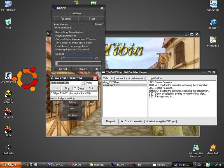Screen dimensions: 224x168
Task: Select maryrunpoh.rec in the video list
Action: pyautogui.click(x=125, y=85)
